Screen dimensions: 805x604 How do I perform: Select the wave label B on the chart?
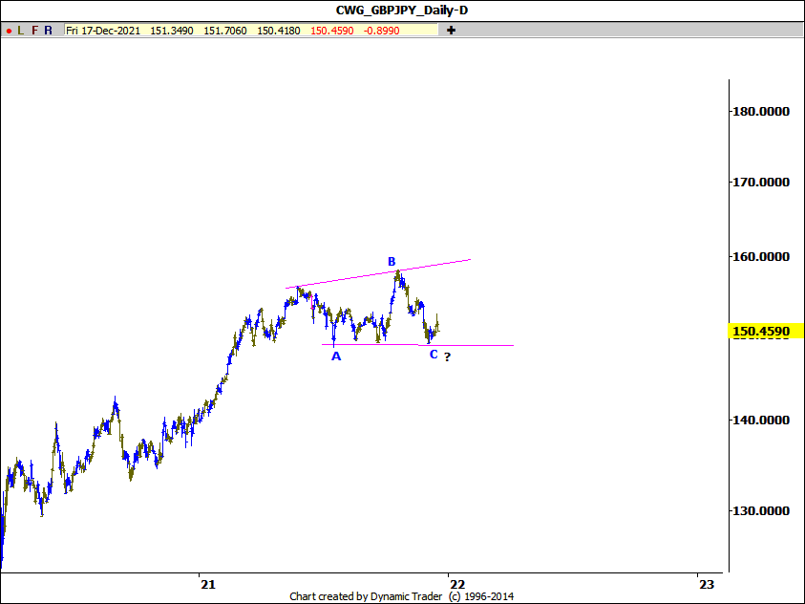[x=392, y=262]
